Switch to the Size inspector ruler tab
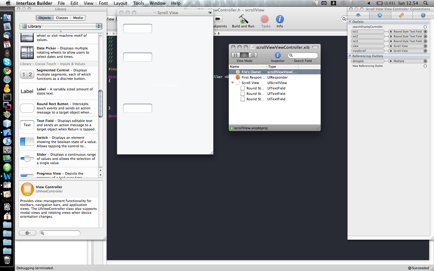This screenshot has width=434, height=271. (401, 15)
